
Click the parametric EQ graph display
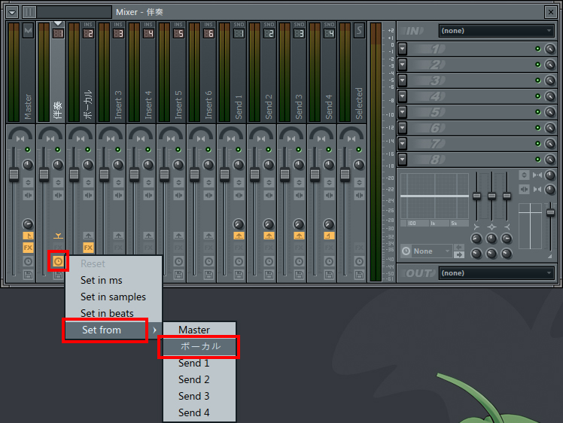[x=433, y=196]
